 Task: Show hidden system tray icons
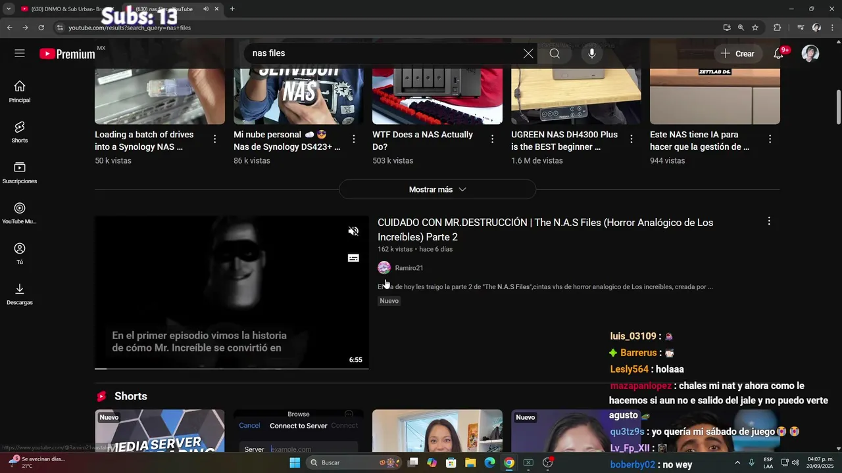pyautogui.click(x=737, y=462)
